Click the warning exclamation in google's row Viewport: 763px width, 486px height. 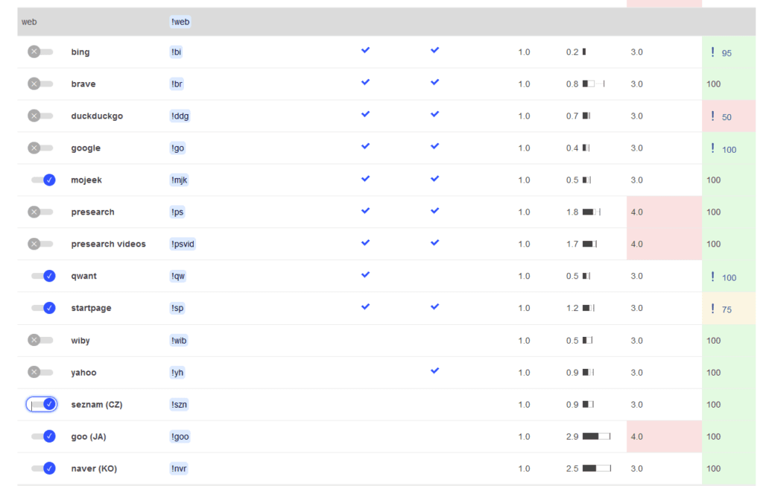pos(713,148)
